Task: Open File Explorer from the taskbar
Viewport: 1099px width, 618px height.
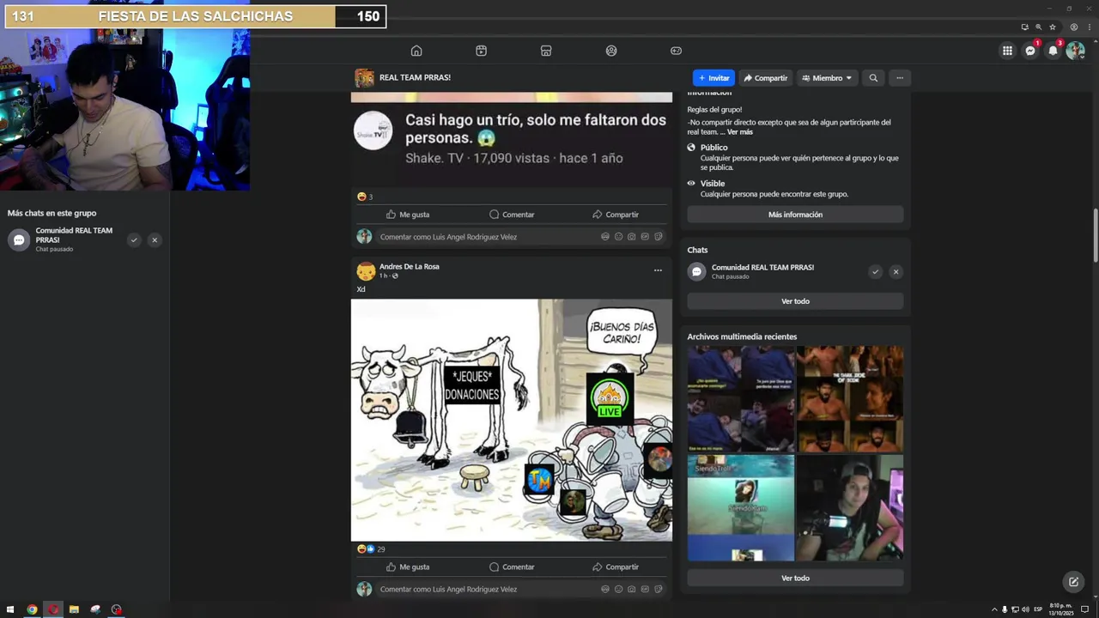Action: click(x=74, y=609)
